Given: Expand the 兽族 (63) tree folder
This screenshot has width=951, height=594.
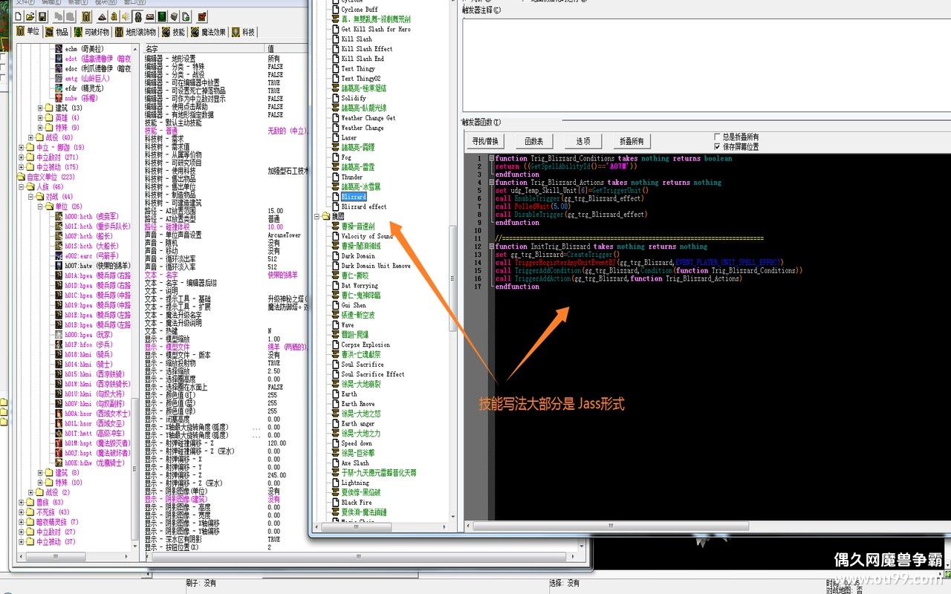Looking at the screenshot, I should (x=21, y=503).
